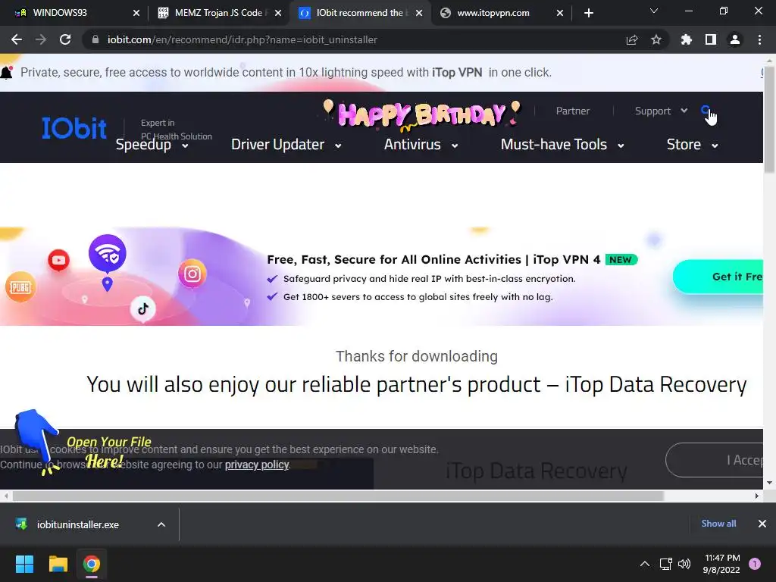
Task: Click the iTop VPN 4 promo headline
Action: pyautogui.click(x=433, y=259)
